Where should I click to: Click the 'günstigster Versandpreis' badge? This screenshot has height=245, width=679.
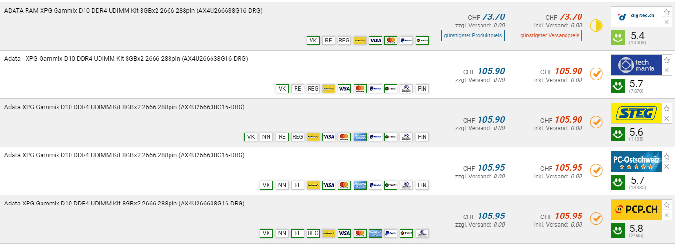pyautogui.click(x=550, y=35)
